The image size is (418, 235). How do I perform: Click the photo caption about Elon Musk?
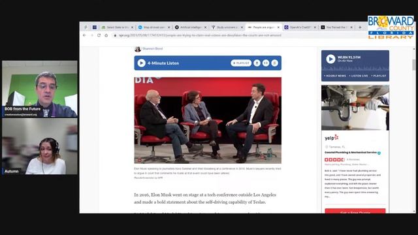pos(208,171)
